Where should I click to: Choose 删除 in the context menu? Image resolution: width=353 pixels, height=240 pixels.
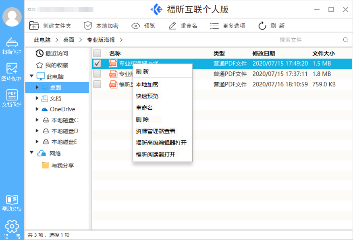(x=162, y=119)
